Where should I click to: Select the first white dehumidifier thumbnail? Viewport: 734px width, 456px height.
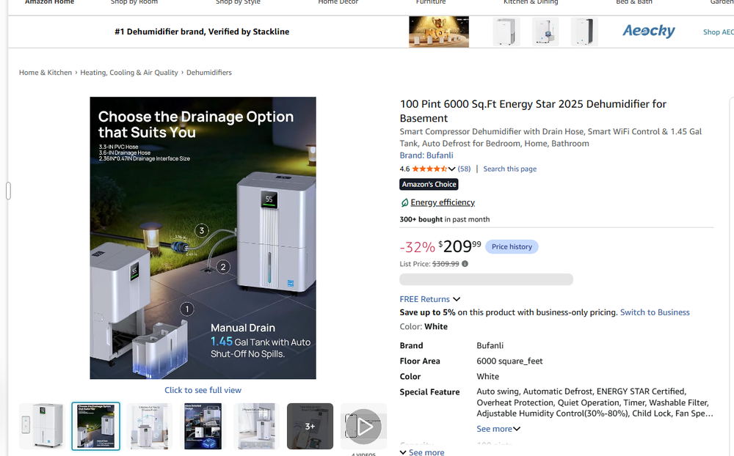(43, 426)
